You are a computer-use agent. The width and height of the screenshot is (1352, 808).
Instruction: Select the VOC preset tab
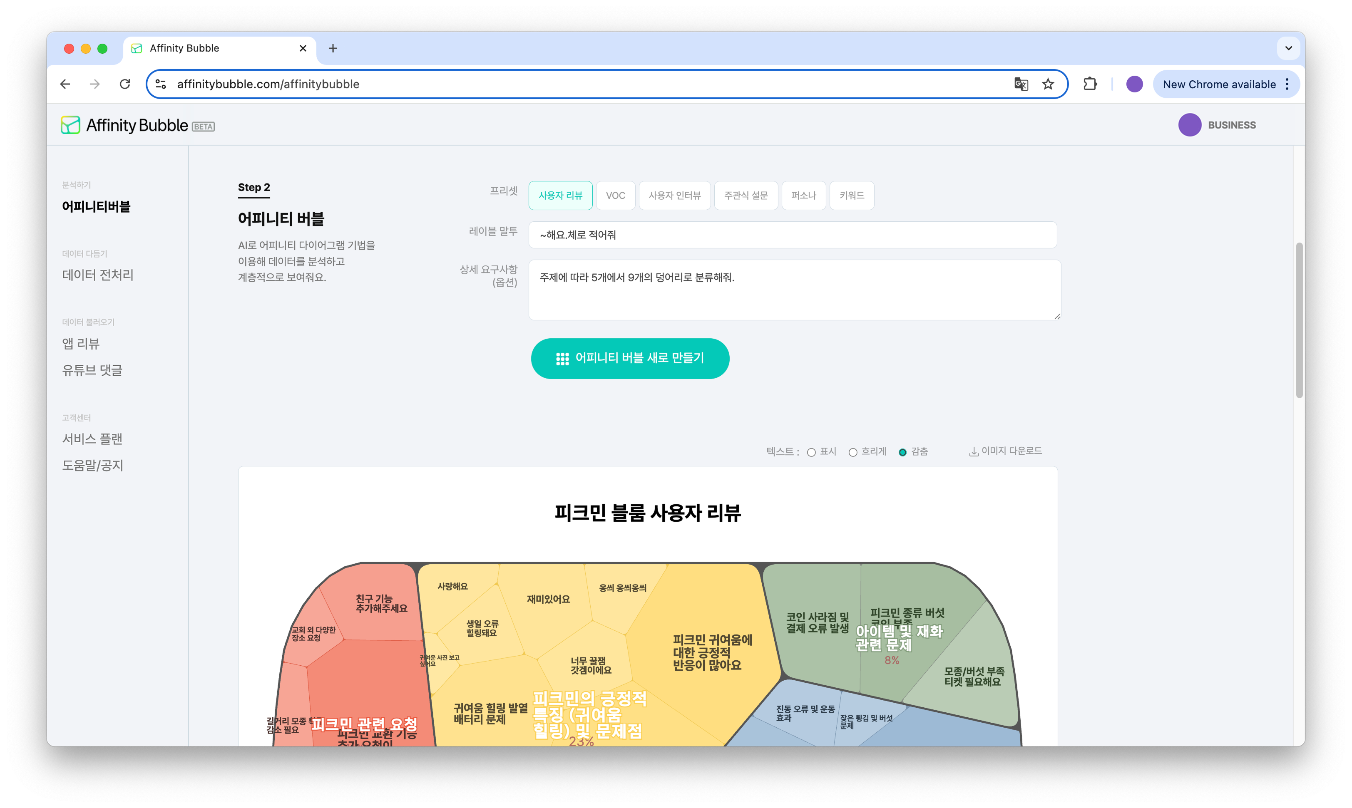tap(616, 196)
